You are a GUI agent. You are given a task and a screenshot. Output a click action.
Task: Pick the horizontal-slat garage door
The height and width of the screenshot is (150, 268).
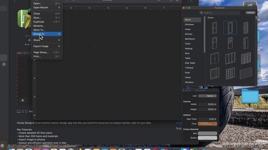[x=246, y=73]
